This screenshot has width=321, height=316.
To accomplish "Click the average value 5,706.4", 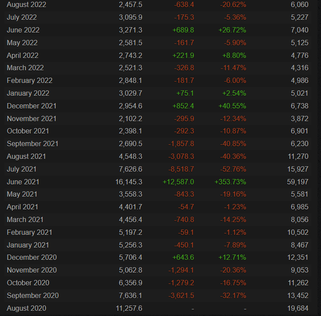I will pos(131,257).
